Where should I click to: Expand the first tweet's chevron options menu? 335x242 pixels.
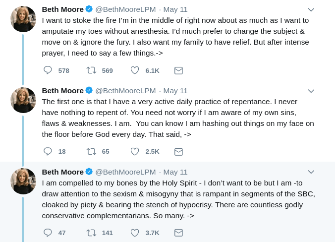point(311,9)
